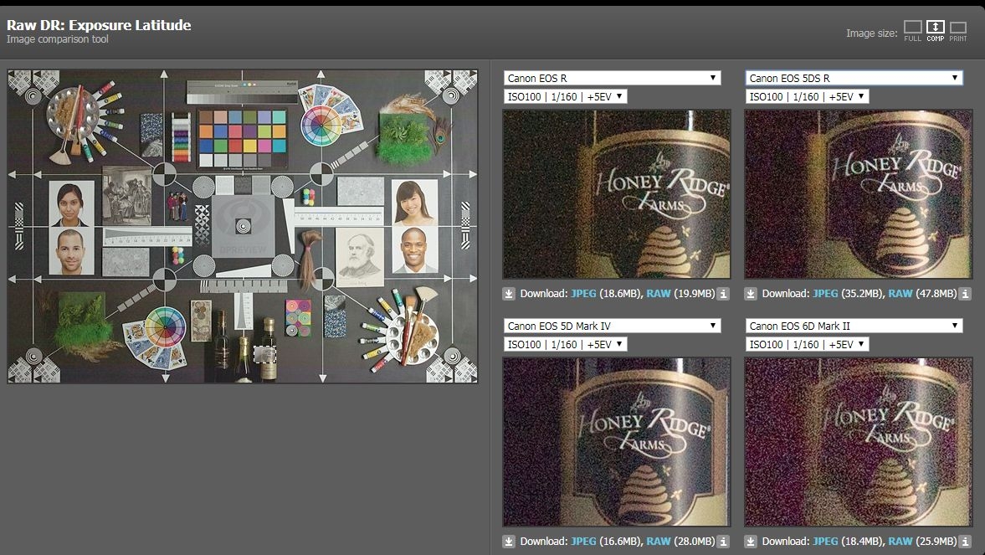Viewport: 985px width, 555px height.
Task: Select PRINT image size icon
Action: pos(958,31)
